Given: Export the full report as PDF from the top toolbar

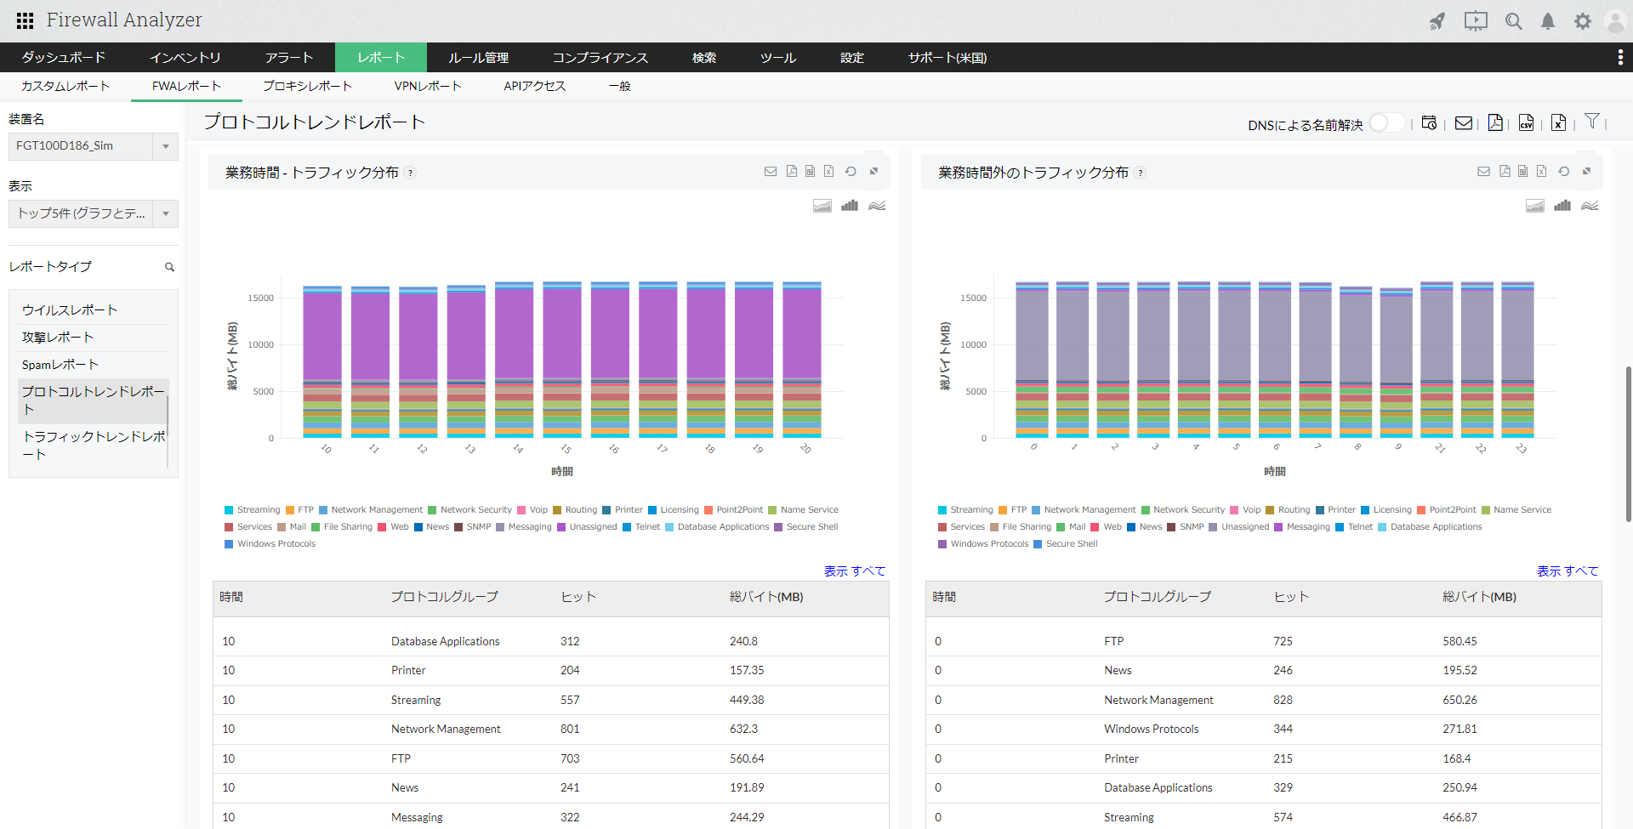Looking at the screenshot, I should click(1495, 123).
